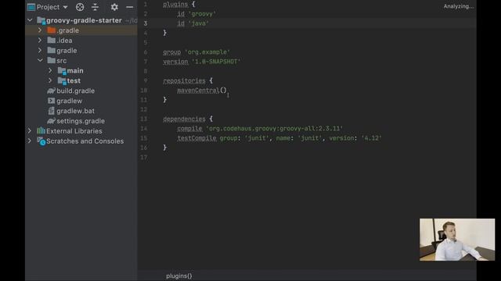The height and width of the screenshot is (281, 501).
Task: Select settings.gradle in the tree
Action: pos(81,121)
